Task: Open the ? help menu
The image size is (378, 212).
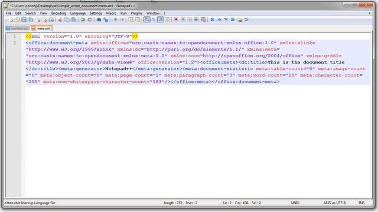Action: coord(164,13)
